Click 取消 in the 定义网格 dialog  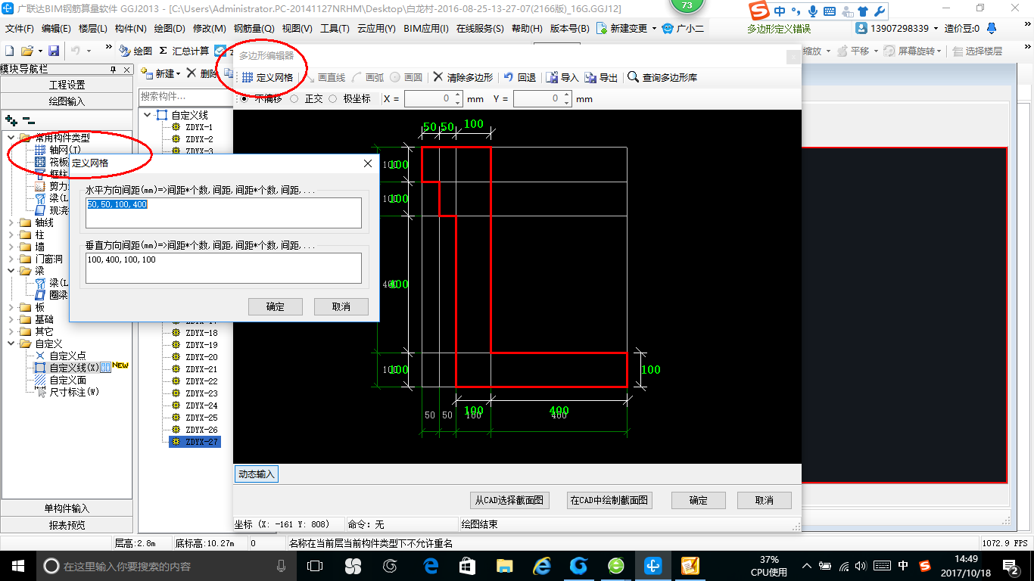tap(341, 306)
